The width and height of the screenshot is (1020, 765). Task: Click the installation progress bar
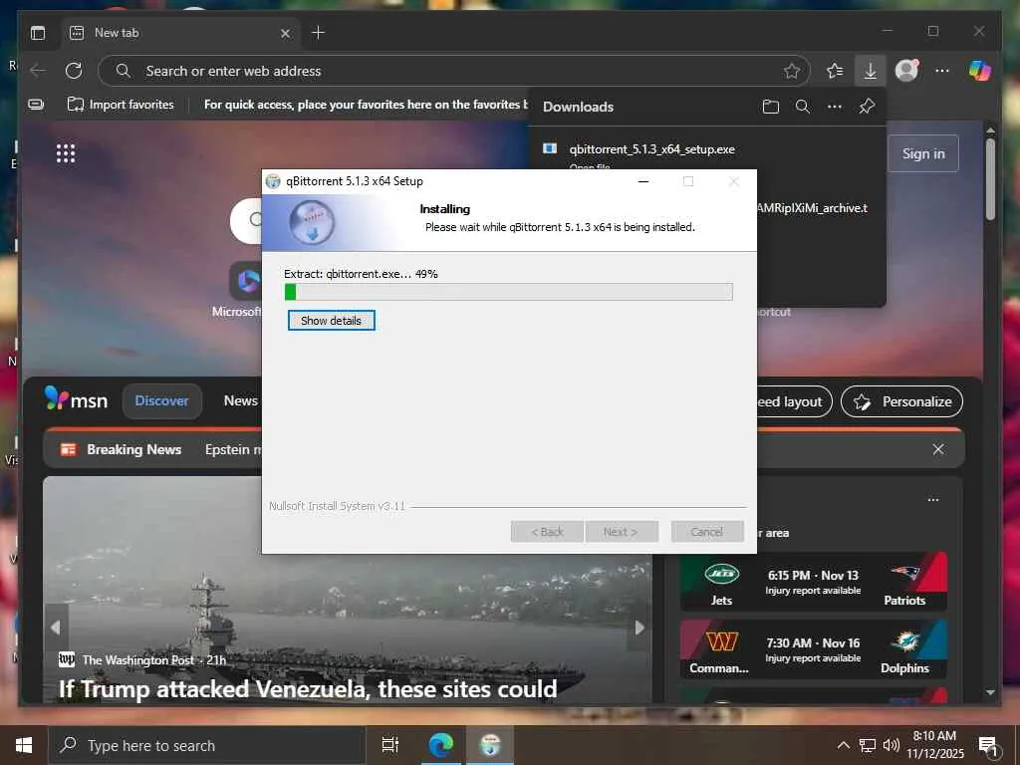coord(509,292)
